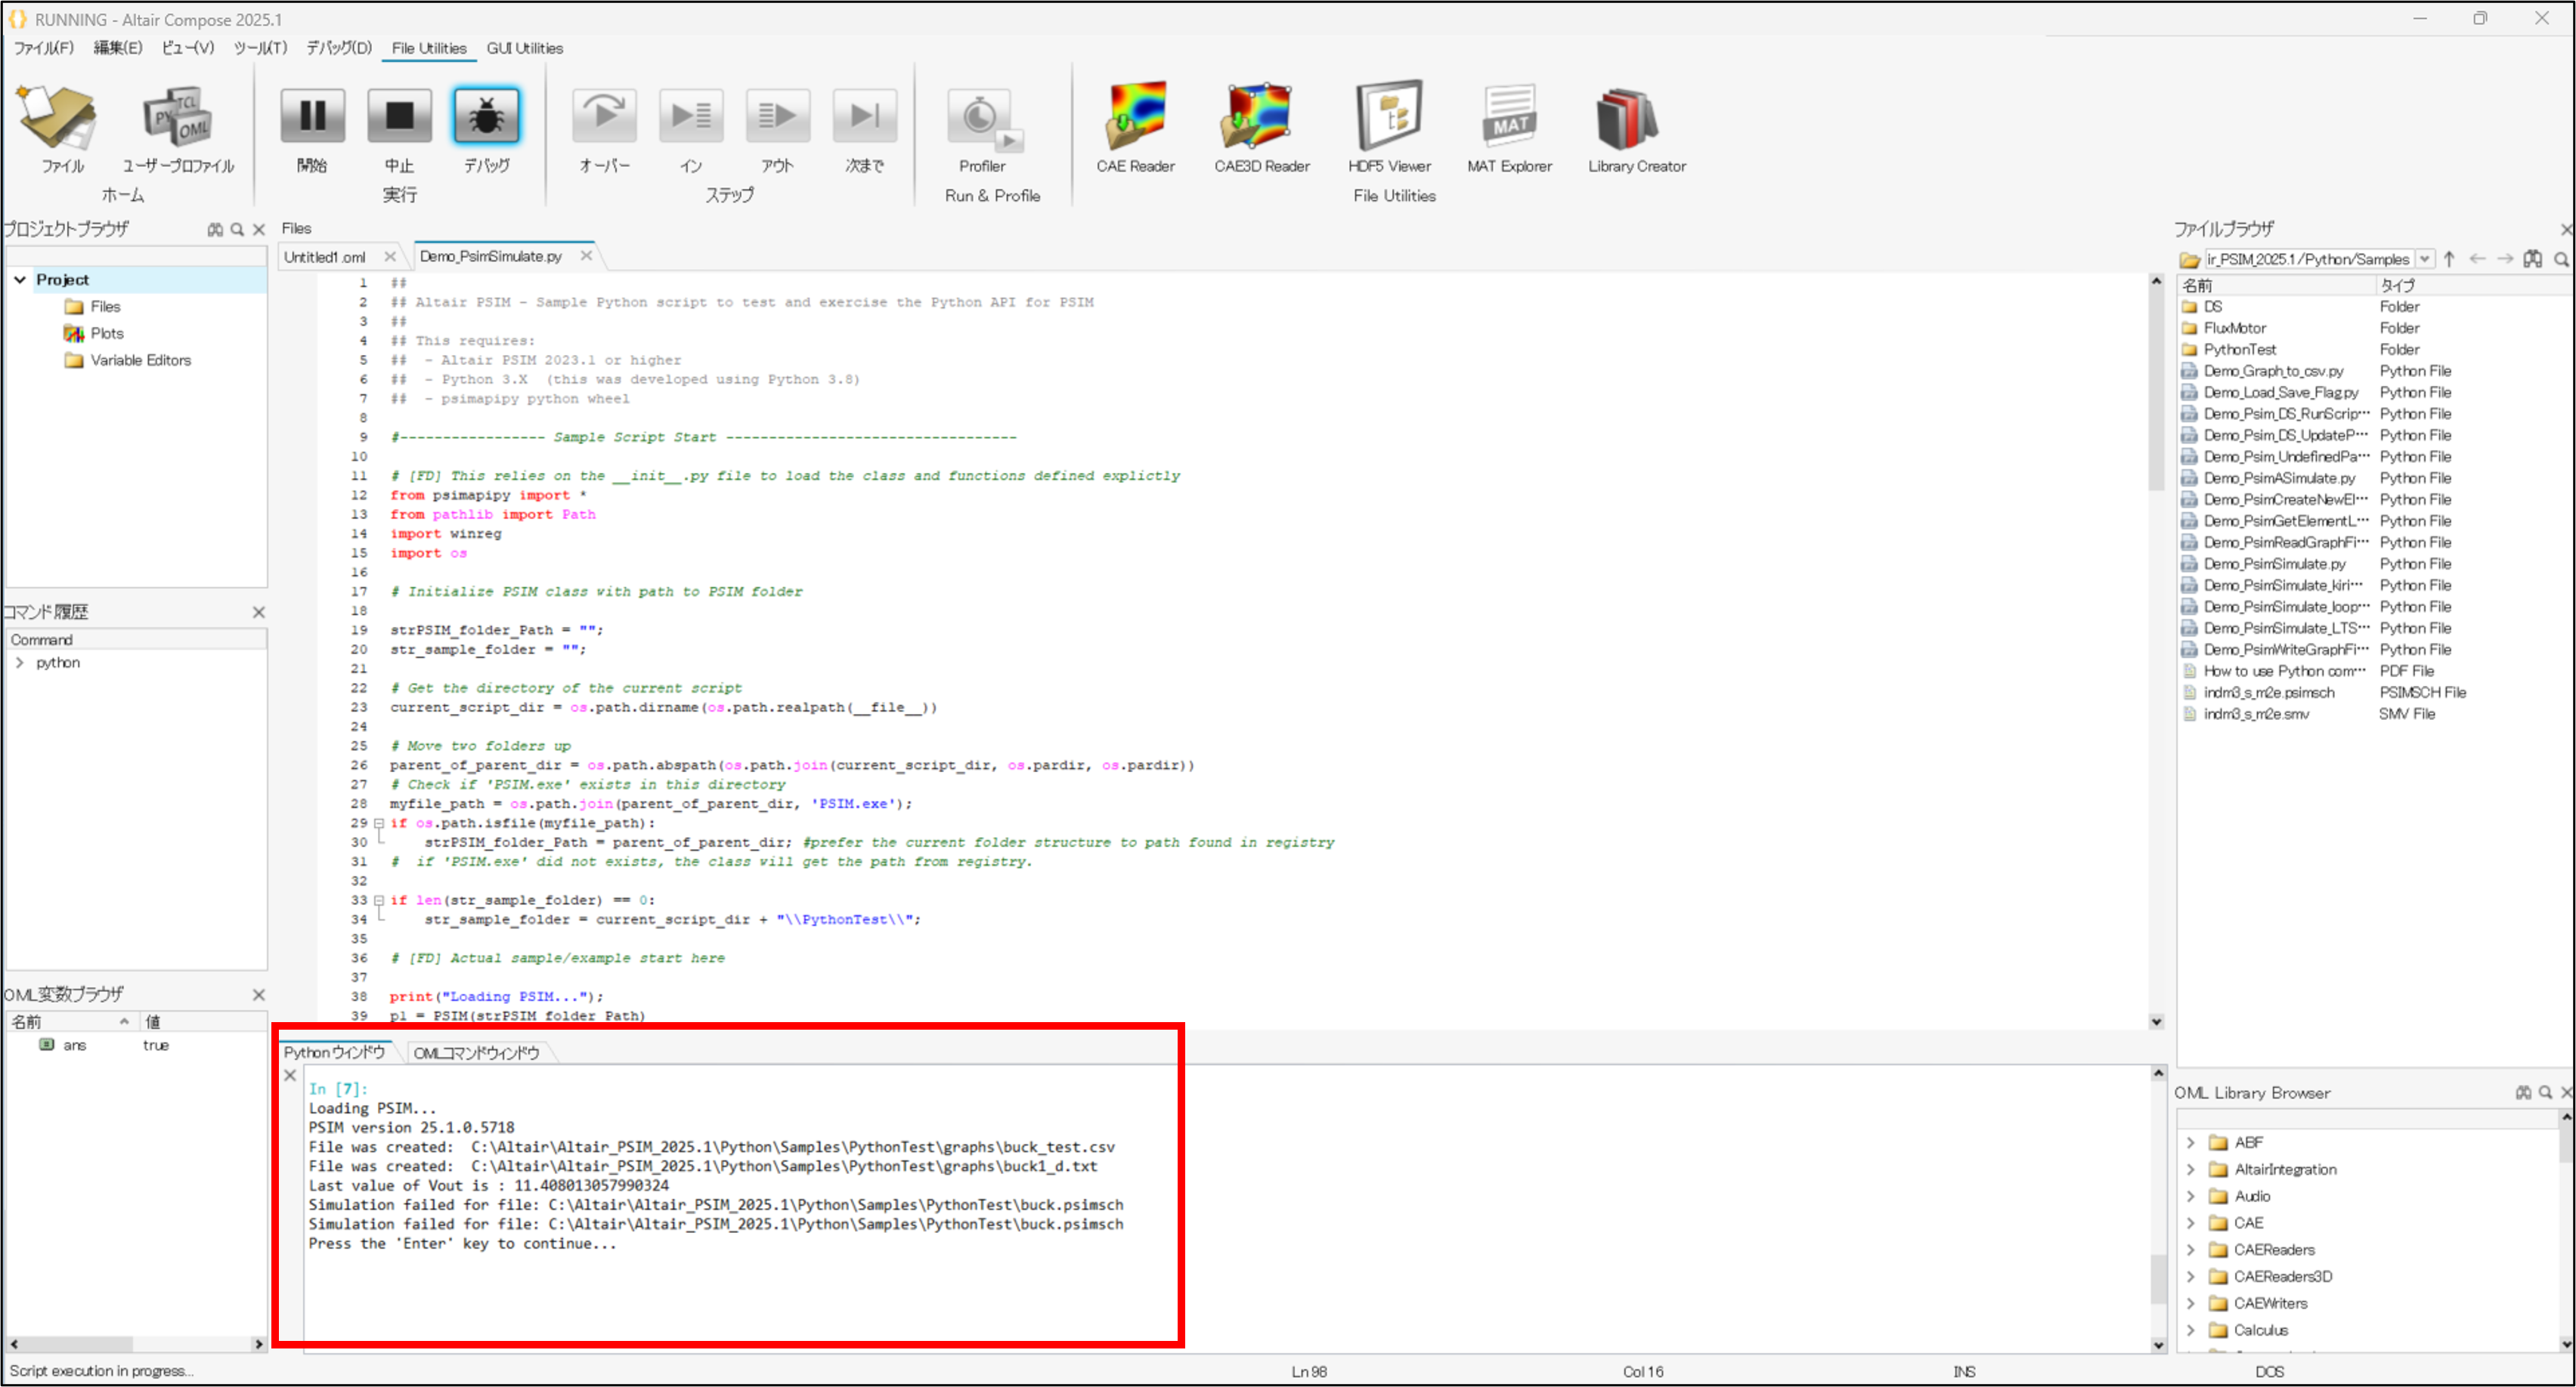Start the Profiler tool
Viewport: 2576px width, 1387px height.
982,118
